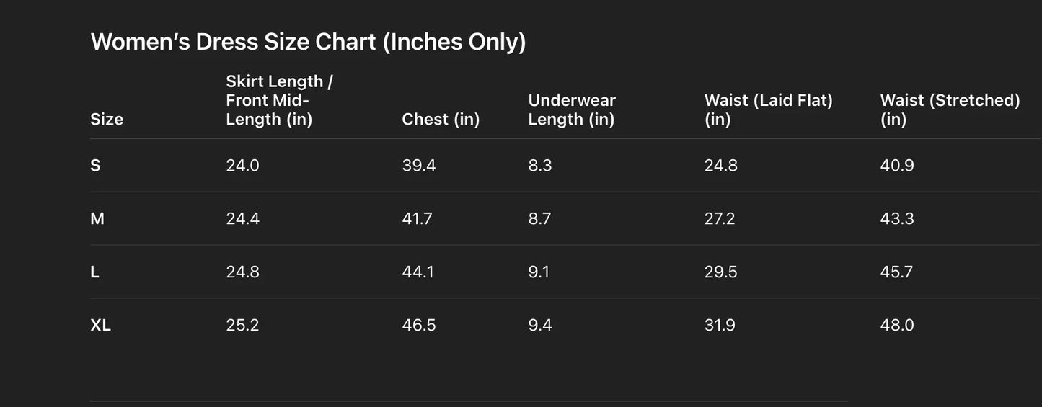Select the L size row label
The height and width of the screenshot is (407, 1042).
point(94,272)
